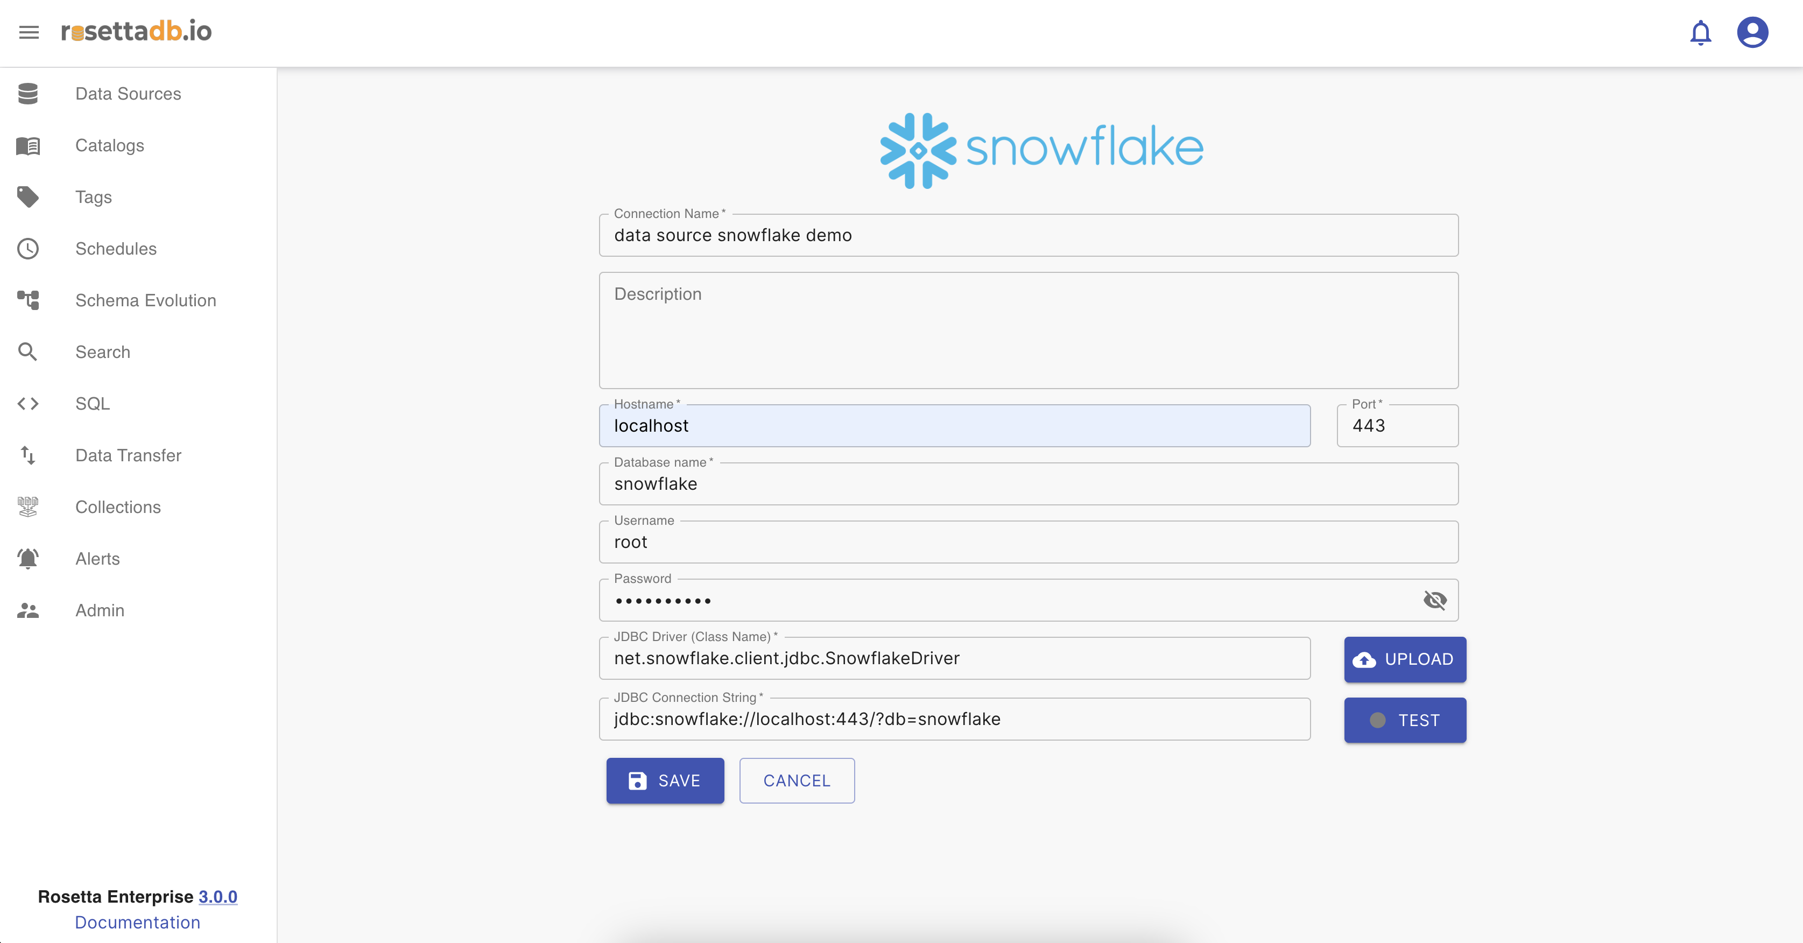Open the Collections section

point(117,507)
